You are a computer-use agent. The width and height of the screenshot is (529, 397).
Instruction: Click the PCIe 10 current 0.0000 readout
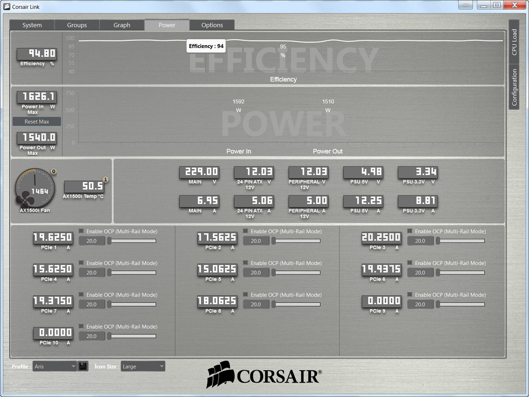tap(53, 332)
